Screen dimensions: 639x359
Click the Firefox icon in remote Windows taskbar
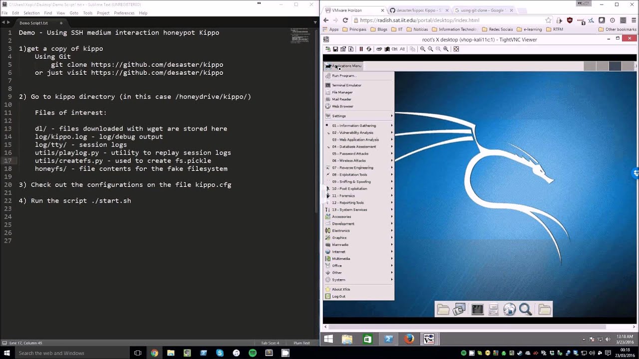409,339
